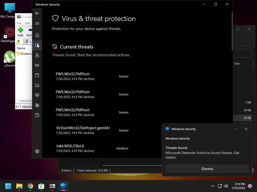
Task: Open the Home icon in the Security sidebar
Action: pyautogui.click(x=37, y=35)
